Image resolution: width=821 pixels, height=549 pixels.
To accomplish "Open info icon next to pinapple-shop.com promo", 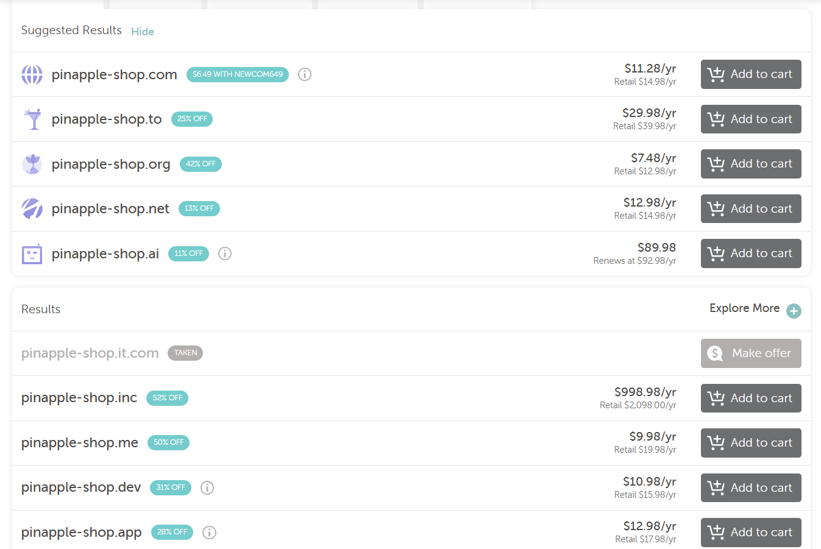I will point(305,74).
